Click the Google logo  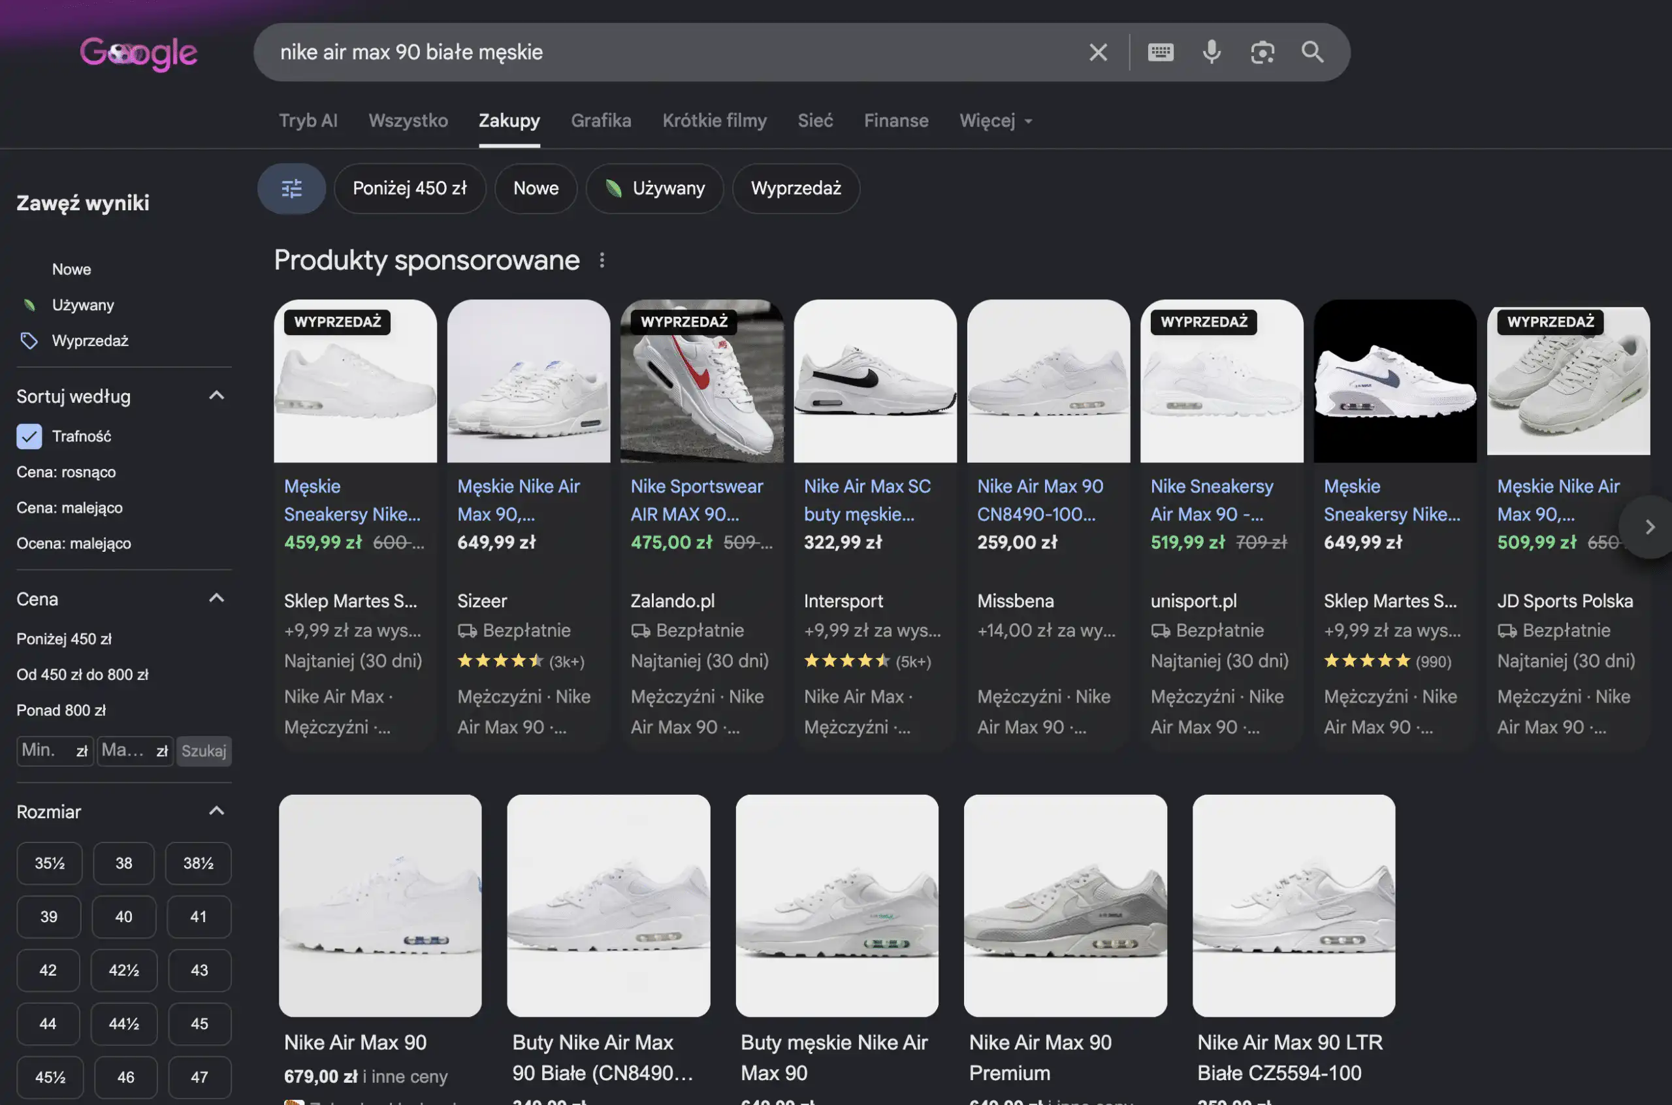tap(139, 53)
